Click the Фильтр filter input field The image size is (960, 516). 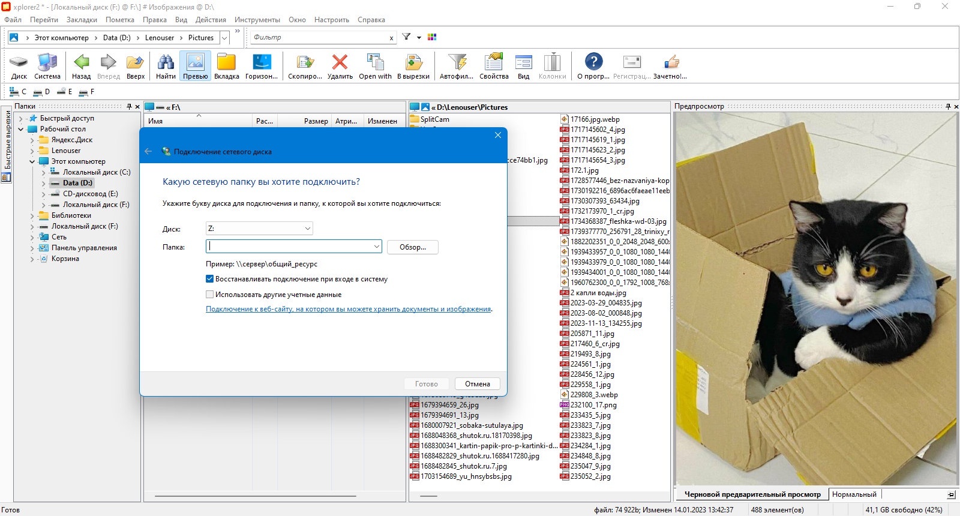(x=319, y=37)
